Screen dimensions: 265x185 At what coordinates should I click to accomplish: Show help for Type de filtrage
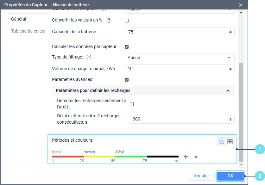click(x=89, y=57)
